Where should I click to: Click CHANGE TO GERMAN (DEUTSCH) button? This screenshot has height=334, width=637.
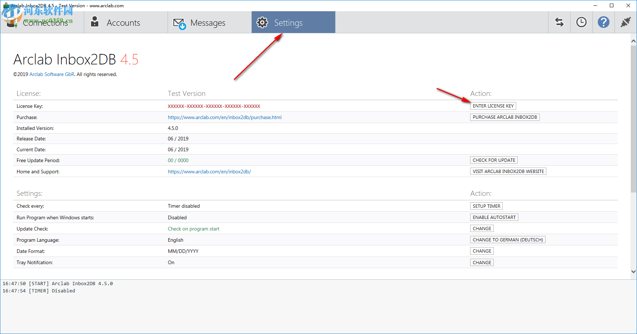pyautogui.click(x=508, y=240)
